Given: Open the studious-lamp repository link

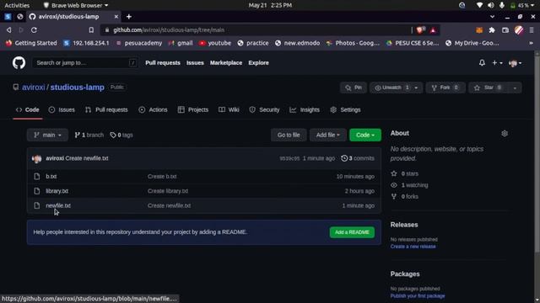Looking at the screenshot, I should coord(77,88).
